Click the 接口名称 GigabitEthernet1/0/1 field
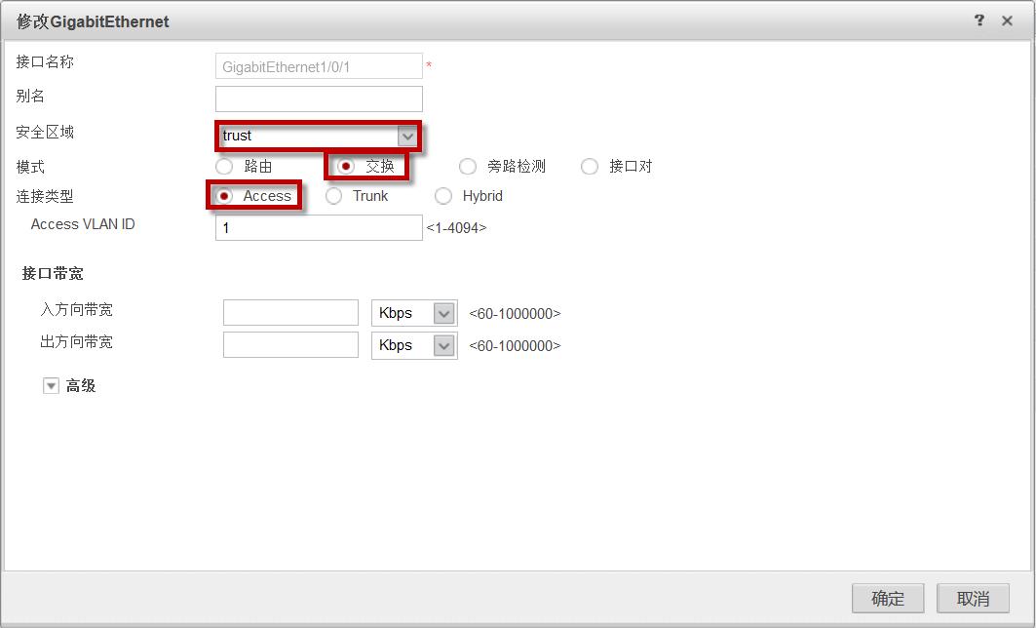 (319, 66)
